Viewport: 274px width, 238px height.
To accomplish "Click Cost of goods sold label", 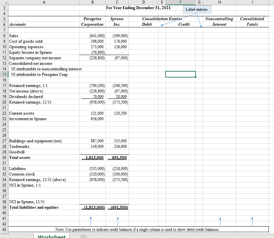I will point(26,41).
